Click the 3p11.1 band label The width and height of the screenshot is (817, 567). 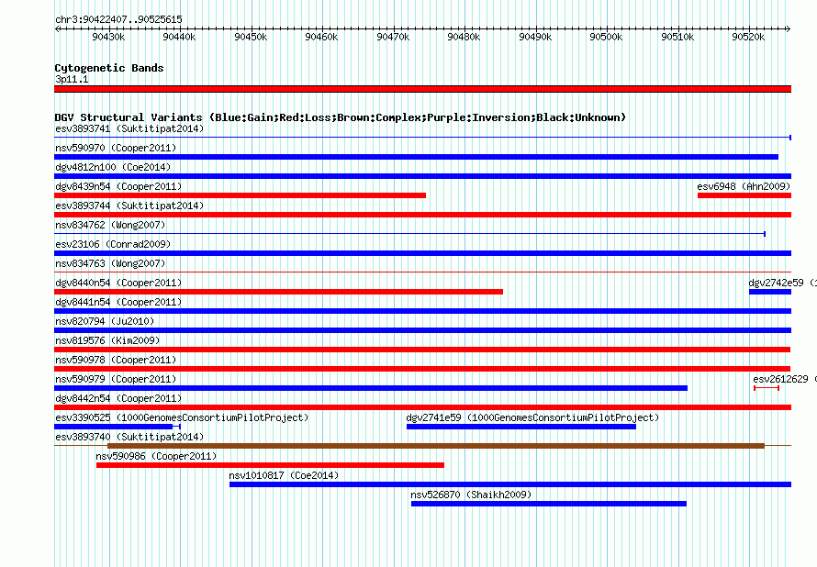72,79
